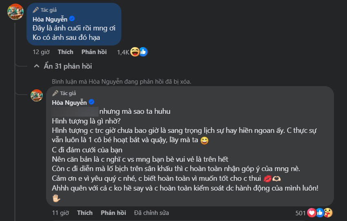Image resolution: width=347 pixels, height=221 pixels.
Task: Click the Haha reaction icon beside 1,4K
Action: click(x=136, y=52)
